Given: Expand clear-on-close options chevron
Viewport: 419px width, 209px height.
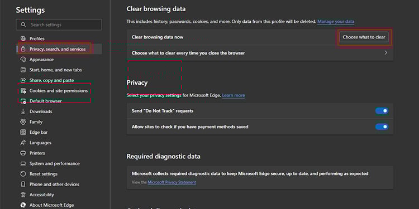Looking at the screenshot, I should [386, 53].
